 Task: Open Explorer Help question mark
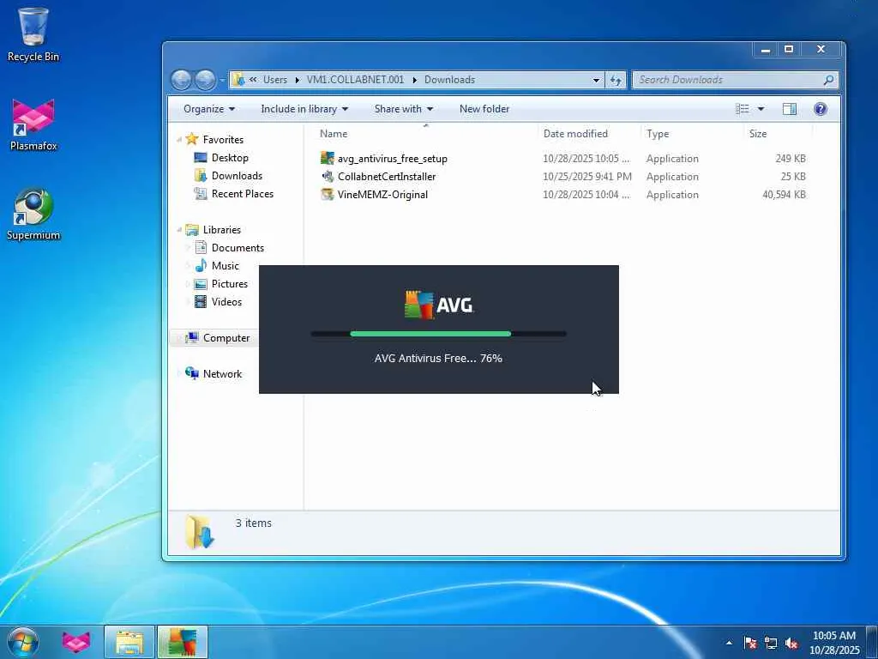(x=821, y=109)
